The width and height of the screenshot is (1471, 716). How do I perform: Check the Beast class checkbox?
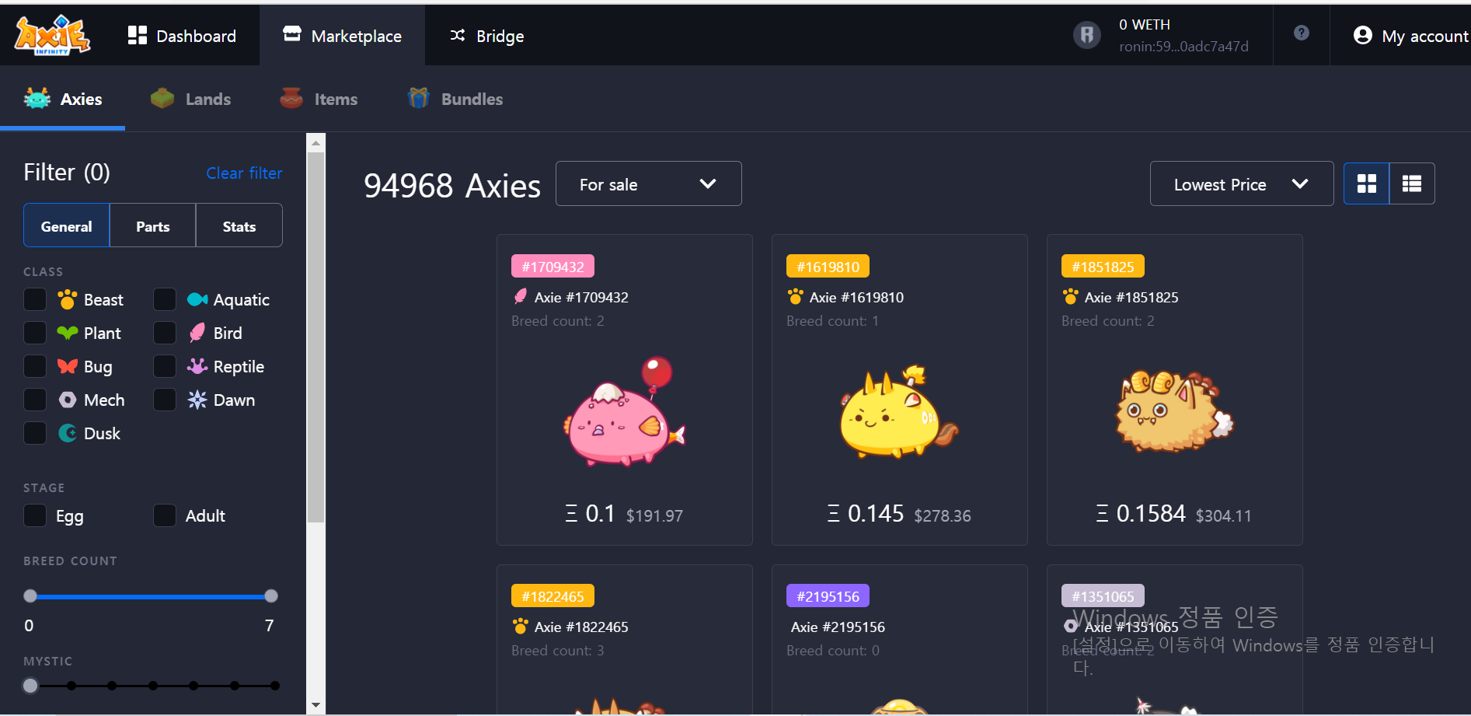click(35, 299)
